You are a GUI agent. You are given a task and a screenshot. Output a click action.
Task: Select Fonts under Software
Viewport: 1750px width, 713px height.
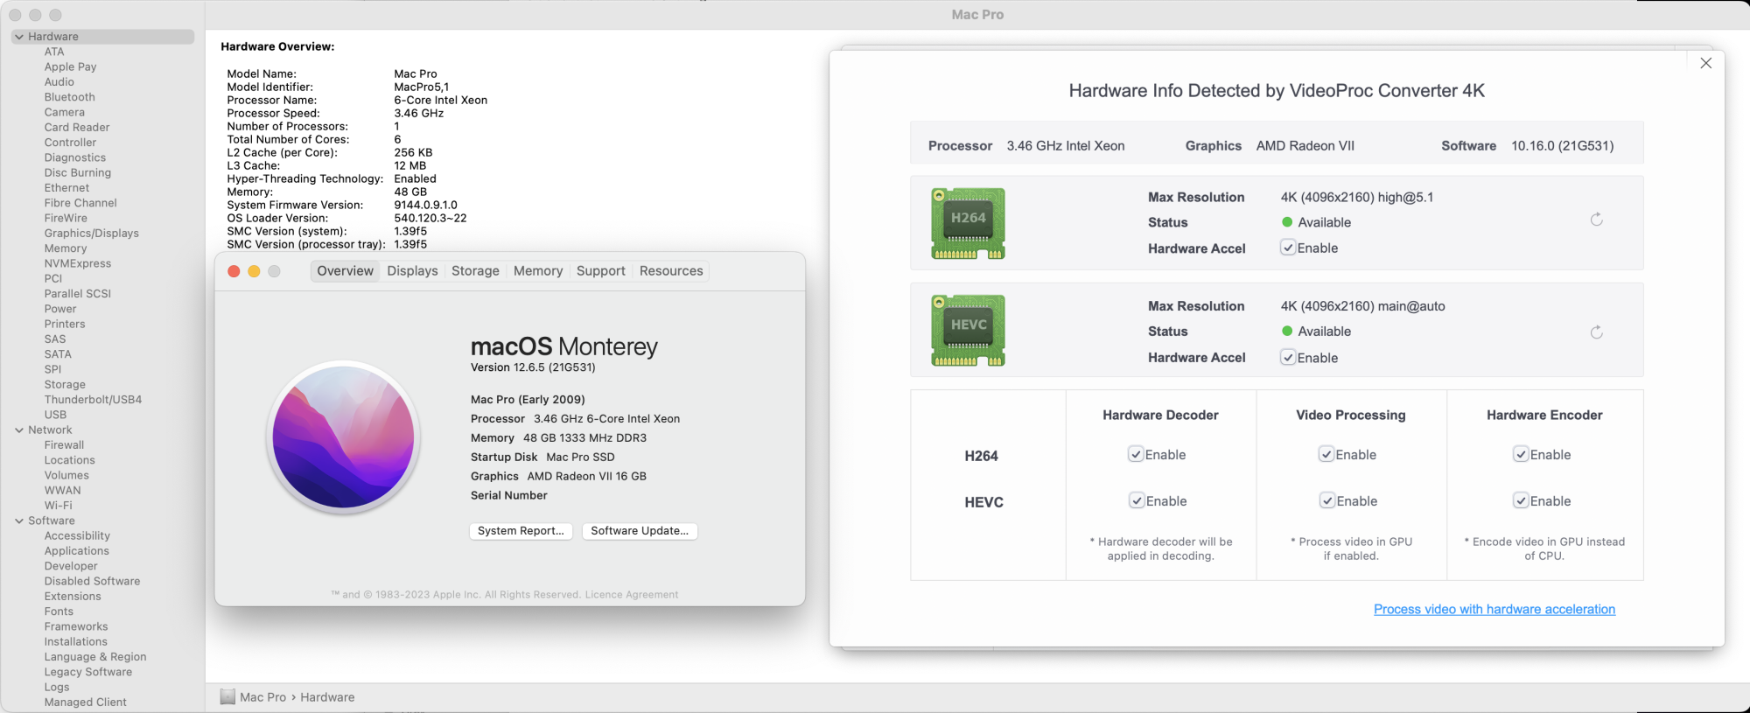click(x=59, y=612)
